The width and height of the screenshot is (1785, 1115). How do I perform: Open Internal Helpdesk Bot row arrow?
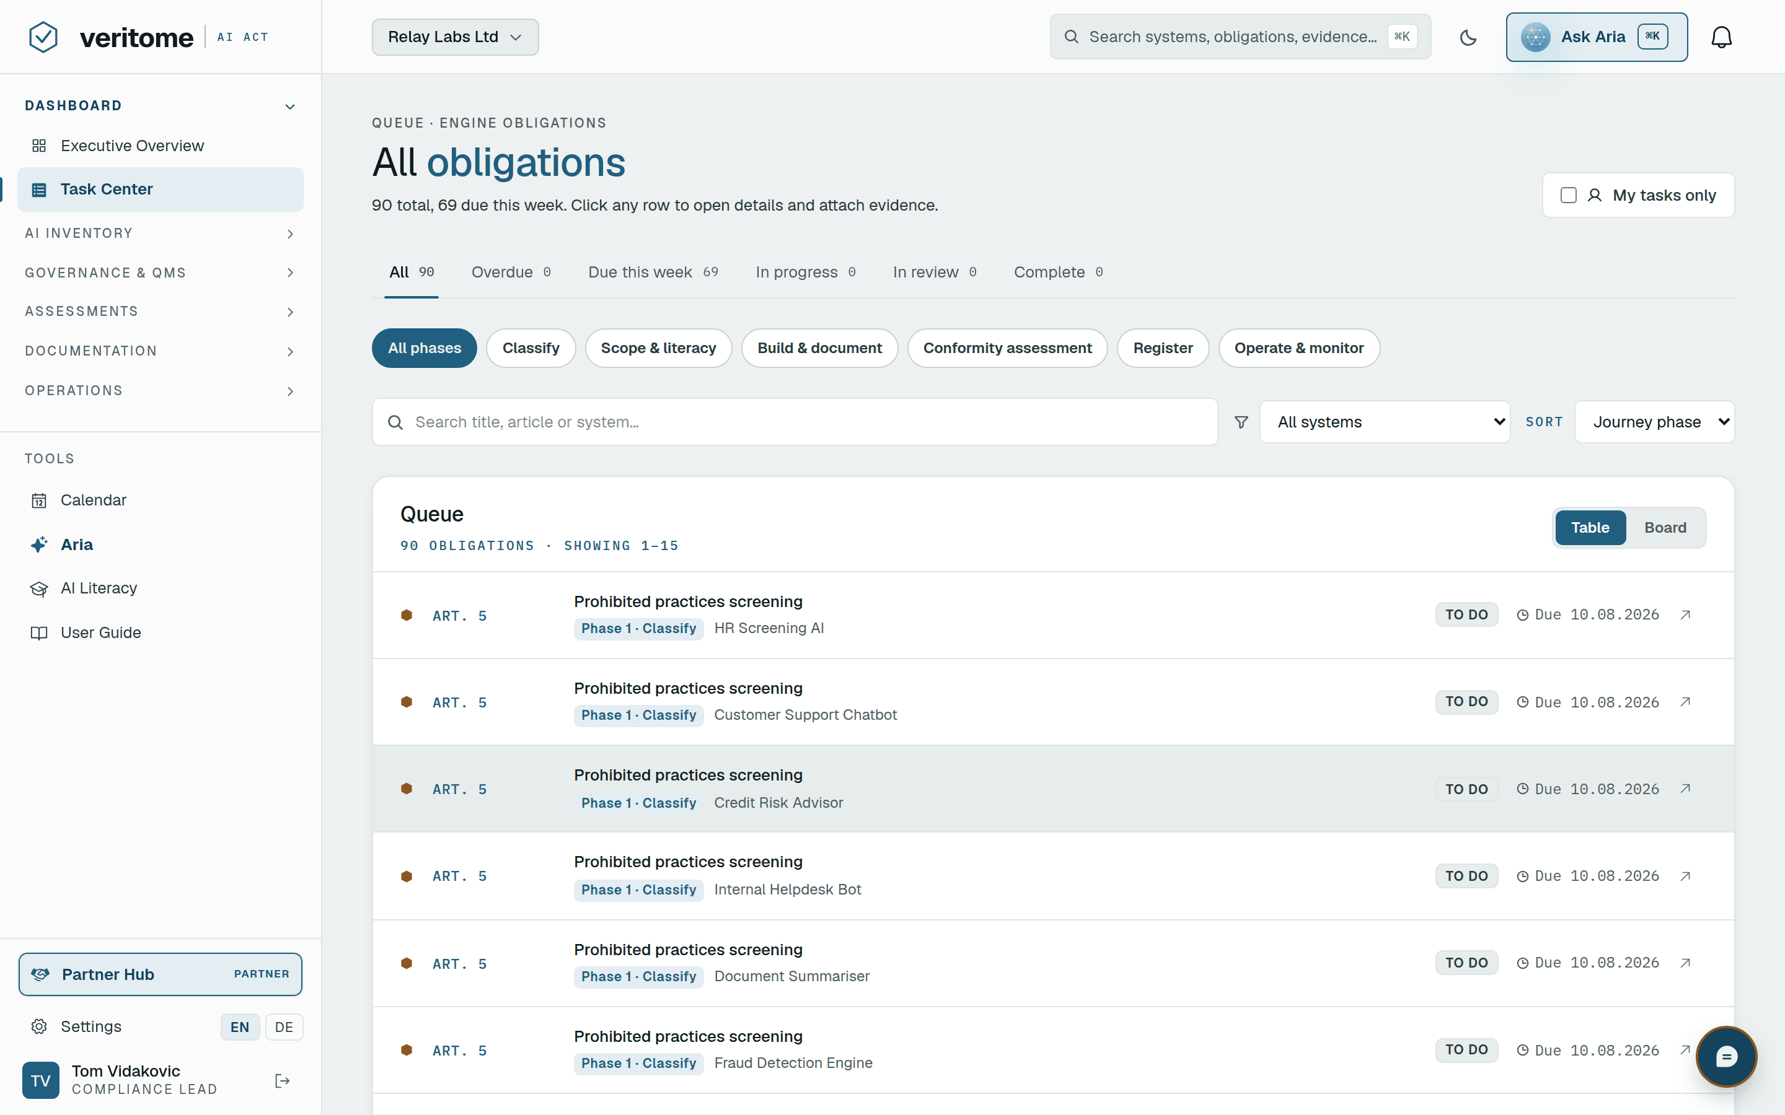tap(1685, 876)
